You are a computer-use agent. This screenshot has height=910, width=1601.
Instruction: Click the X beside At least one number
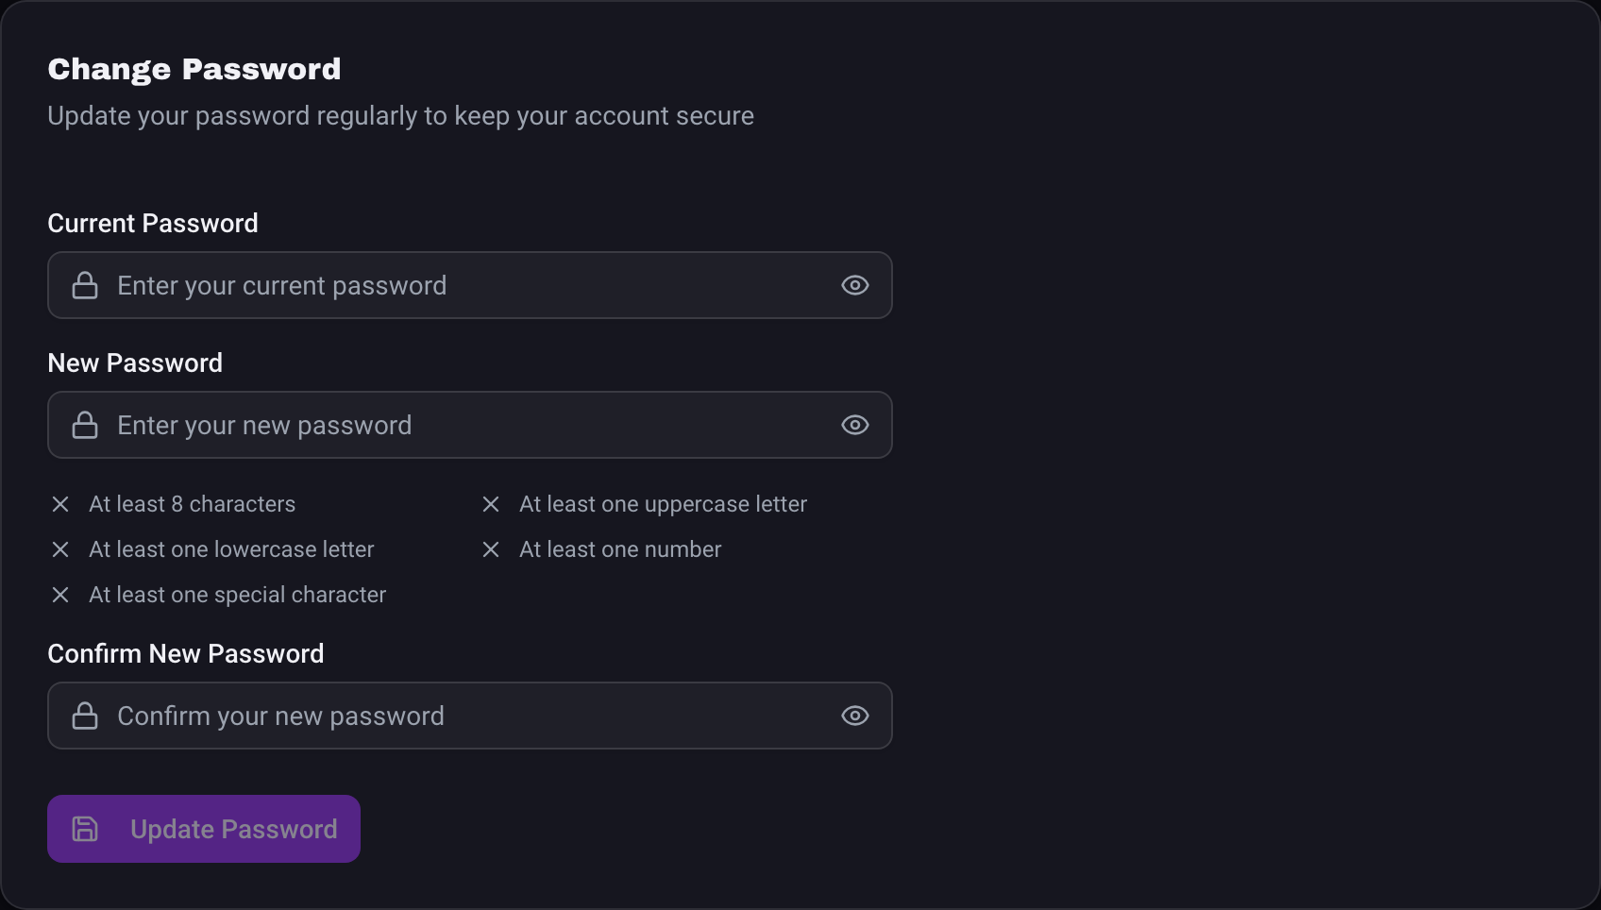click(x=491, y=549)
